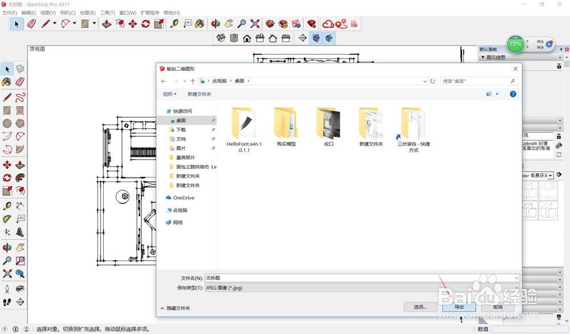
Task: Expand the address bar history dropdown
Action: tap(425, 82)
